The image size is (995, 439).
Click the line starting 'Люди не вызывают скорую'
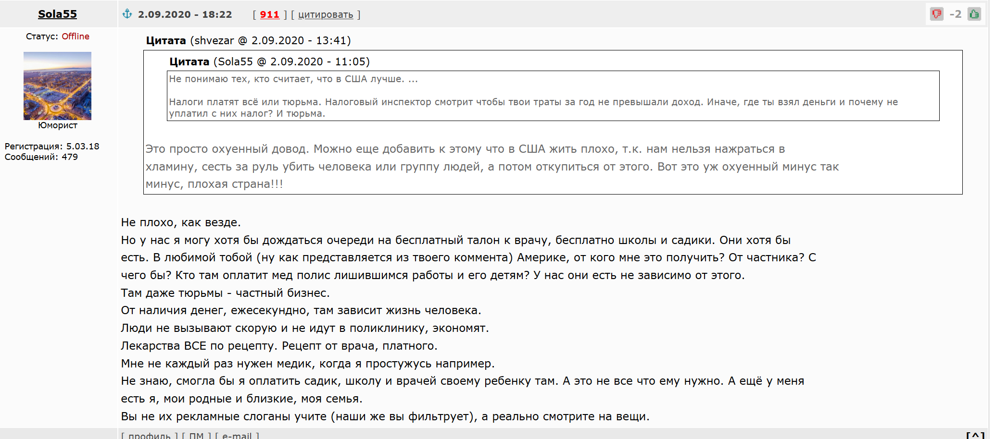click(305, 328)
